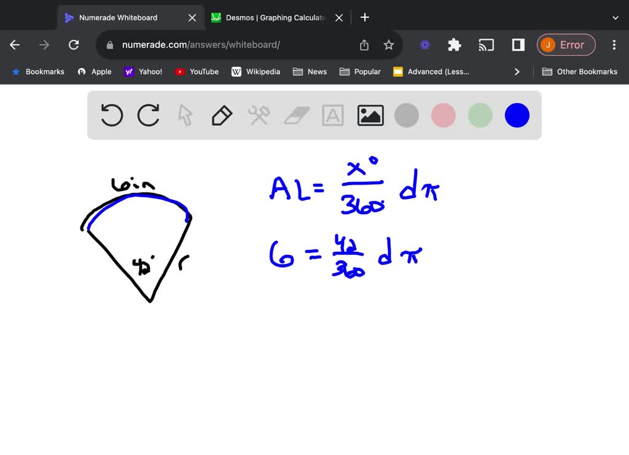Expand hidden bookmarks with the chevron
The height and width of the screenshot is (455, 629).
517,72
